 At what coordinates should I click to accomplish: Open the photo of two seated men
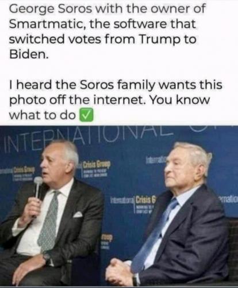(119, 206)
